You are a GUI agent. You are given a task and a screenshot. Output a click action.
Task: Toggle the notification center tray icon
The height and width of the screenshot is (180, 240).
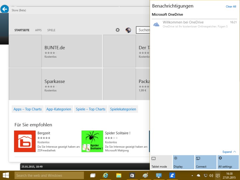pyautogui.click(x=218, y=176)
